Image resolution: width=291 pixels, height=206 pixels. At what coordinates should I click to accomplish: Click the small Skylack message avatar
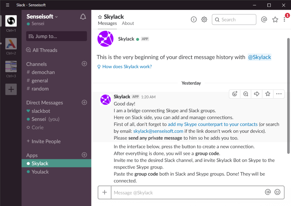105,100
